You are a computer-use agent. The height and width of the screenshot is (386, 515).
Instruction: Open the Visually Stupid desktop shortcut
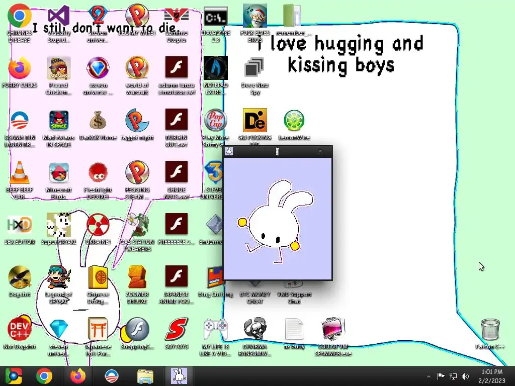click(59, 16)
